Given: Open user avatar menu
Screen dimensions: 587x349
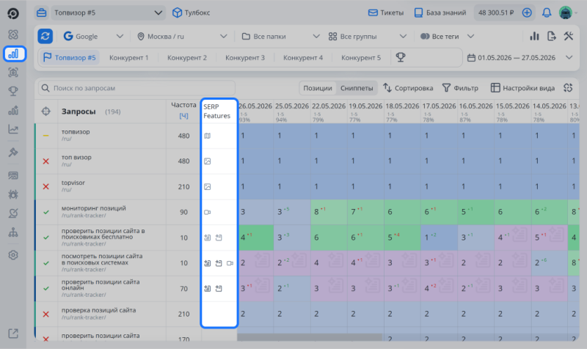Looking at the screenshot, I should [566, 12].
